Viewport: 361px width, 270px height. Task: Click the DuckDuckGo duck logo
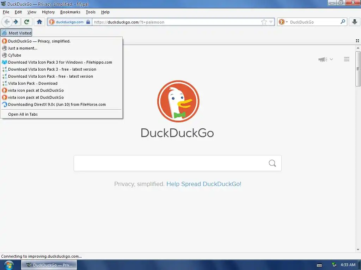(x=178, y=101)
